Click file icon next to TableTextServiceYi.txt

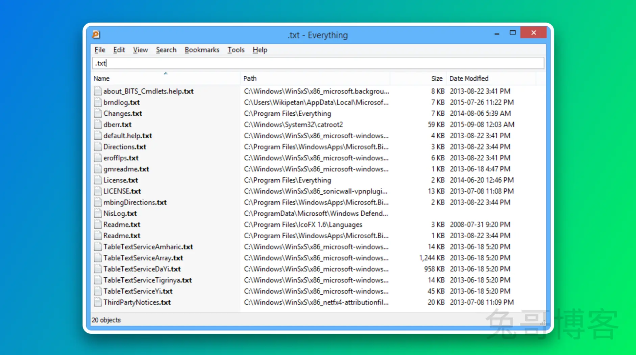pos(98,291)
